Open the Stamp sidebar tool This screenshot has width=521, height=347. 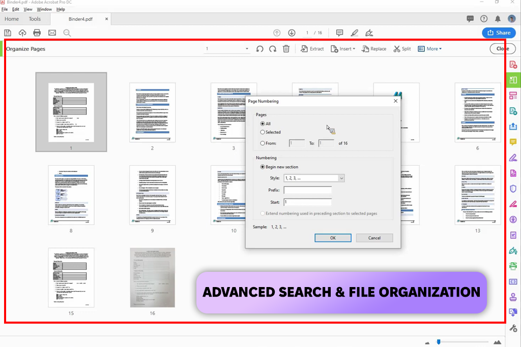point(513,297)
